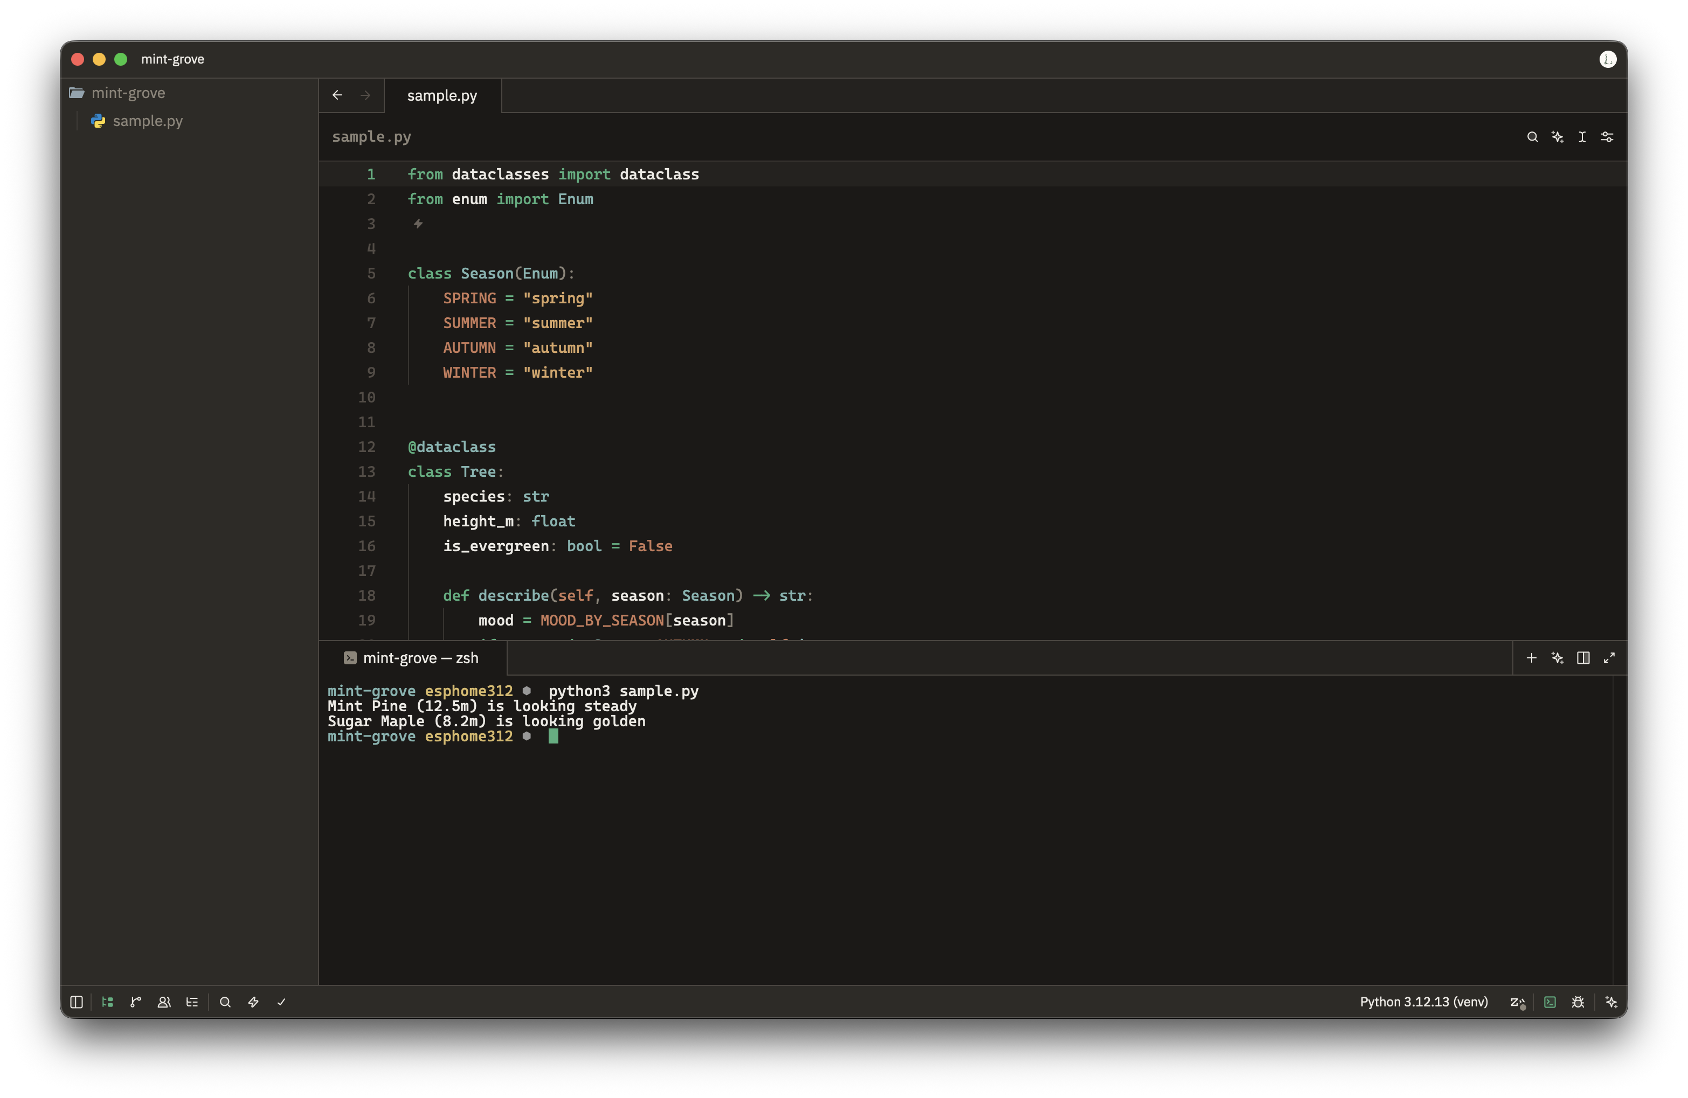Open the Git panel branch icon
Screen dimensions: 1688x1098
[x=136, y=1002]
